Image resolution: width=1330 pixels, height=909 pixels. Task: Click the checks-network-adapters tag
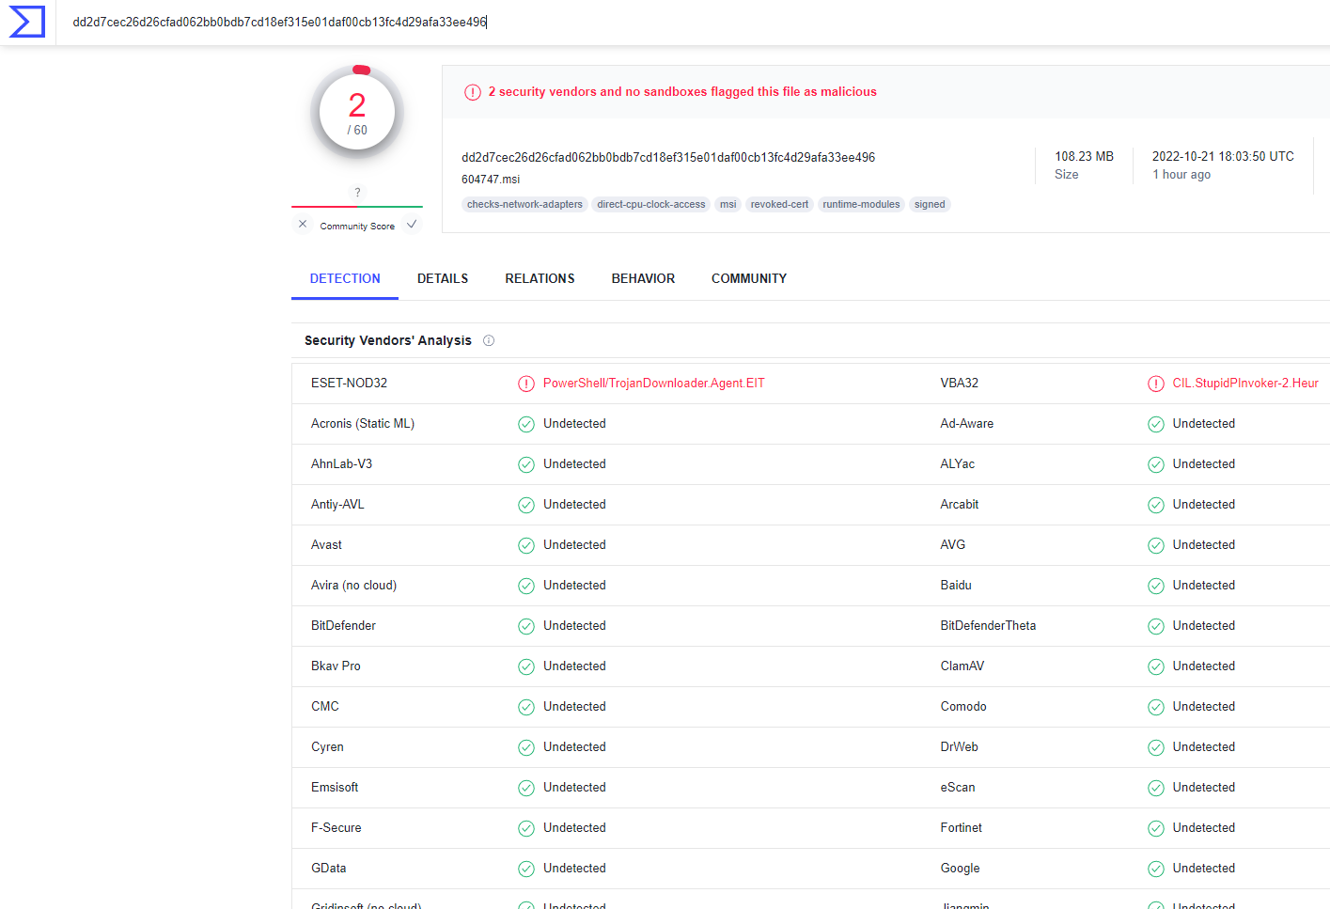click(x=524, y=204)
